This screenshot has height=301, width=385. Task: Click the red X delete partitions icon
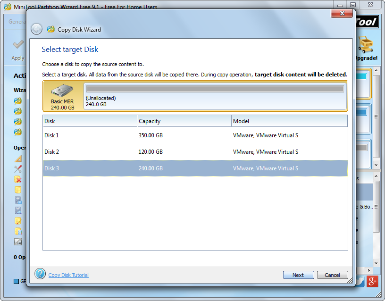pyautogui.click(x=18, y=179)
